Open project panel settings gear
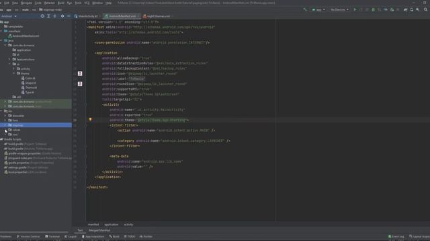Screen dimensions: 430x241 point(62,16)
